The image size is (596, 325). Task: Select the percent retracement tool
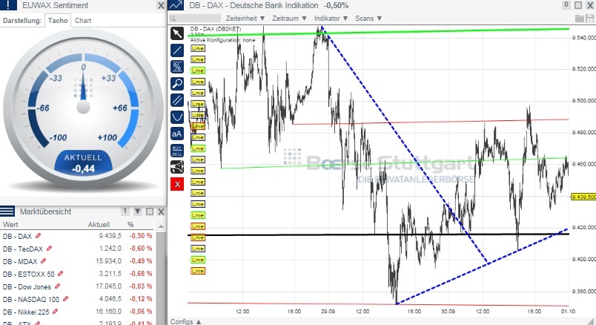pyautogui.click(x=177, y=67)
